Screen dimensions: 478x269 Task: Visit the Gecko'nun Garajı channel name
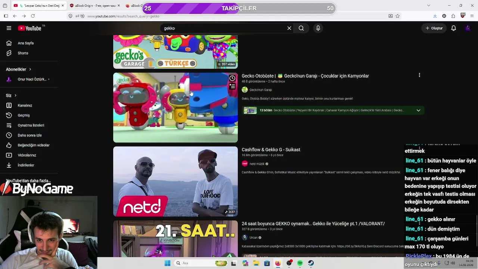[x=261, y=90]
